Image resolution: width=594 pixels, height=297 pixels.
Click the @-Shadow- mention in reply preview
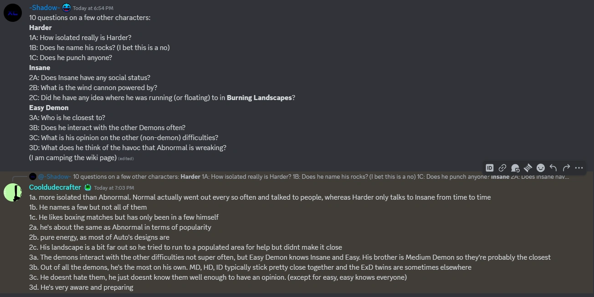pyautogui.click(x=54, y=176)
